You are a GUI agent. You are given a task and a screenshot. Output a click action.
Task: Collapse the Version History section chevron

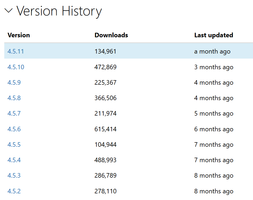pos(9,11)
